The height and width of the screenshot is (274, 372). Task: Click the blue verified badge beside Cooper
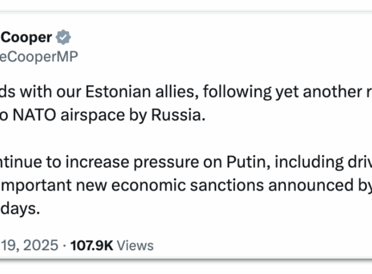point(64,37)
